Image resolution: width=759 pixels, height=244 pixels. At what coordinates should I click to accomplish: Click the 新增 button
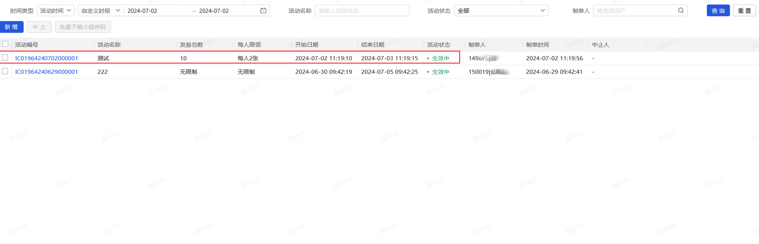(x=12, y=27)
